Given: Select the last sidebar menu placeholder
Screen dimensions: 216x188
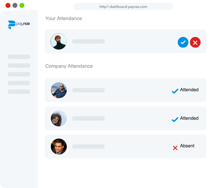Looking at the screenshot, I should [19, 92].
